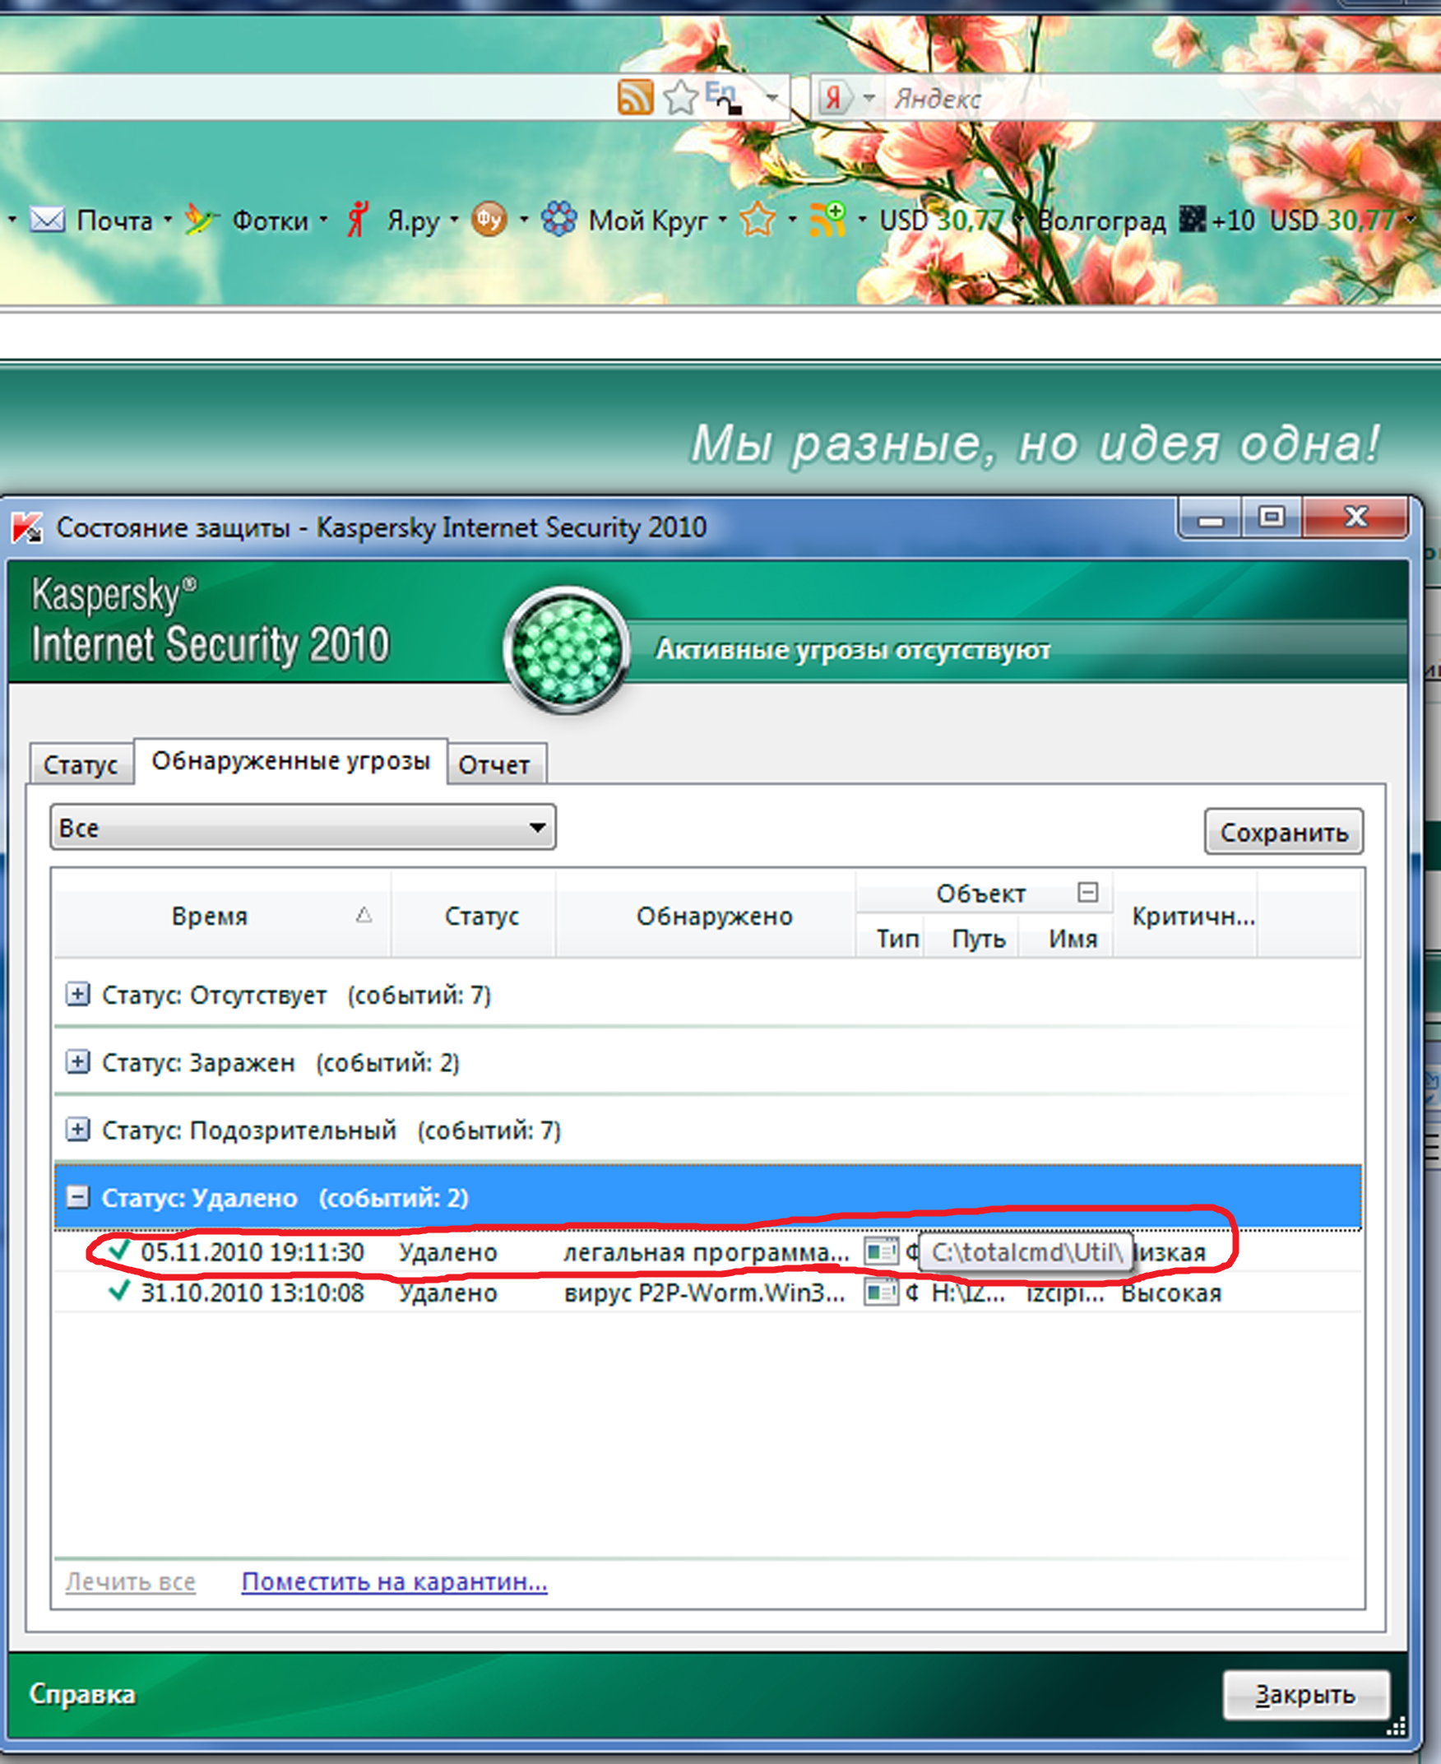Image resolution: width=1441 pixels, height=1764 pixels.
Task: Click the Волгоград +10 weather widget
Action: click(1147, 220)
